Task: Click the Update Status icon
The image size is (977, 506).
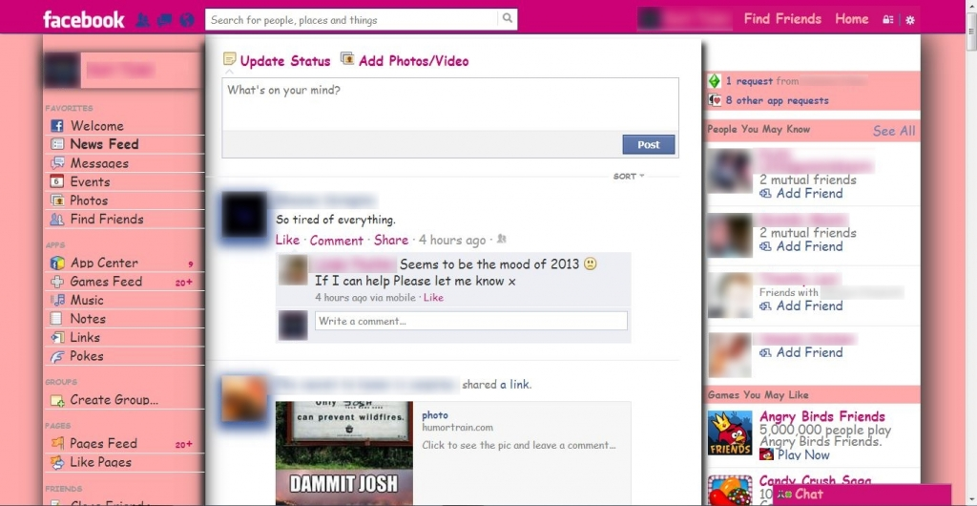Action: click(x=230, y=59)
